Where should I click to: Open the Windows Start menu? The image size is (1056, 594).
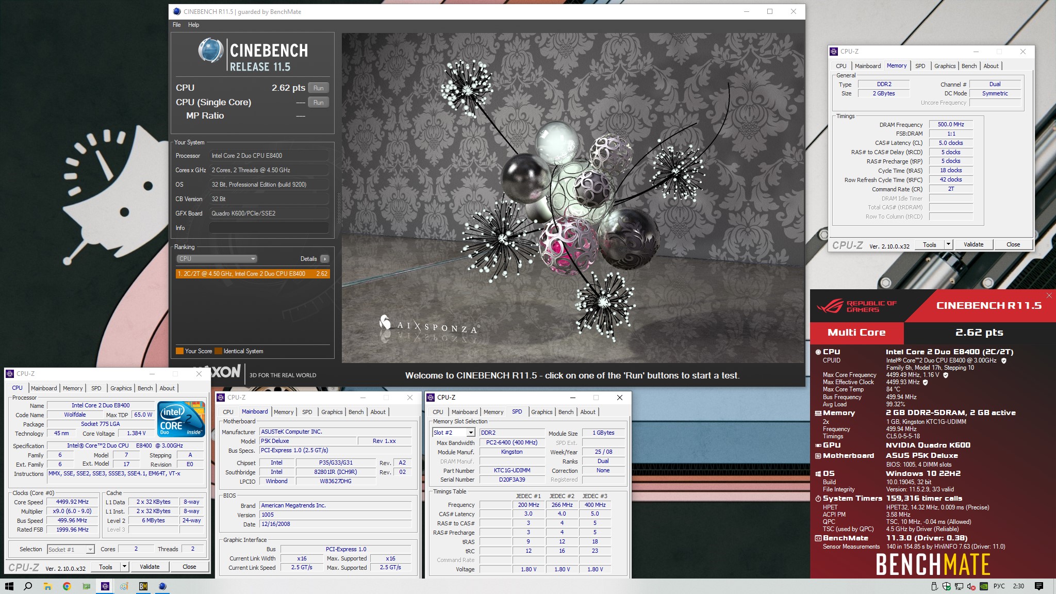coord(9,586)
